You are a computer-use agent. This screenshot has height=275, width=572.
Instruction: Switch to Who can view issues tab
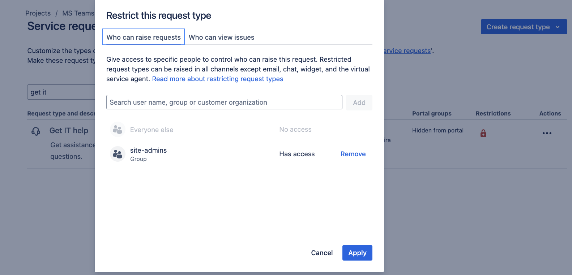point(221,37)
